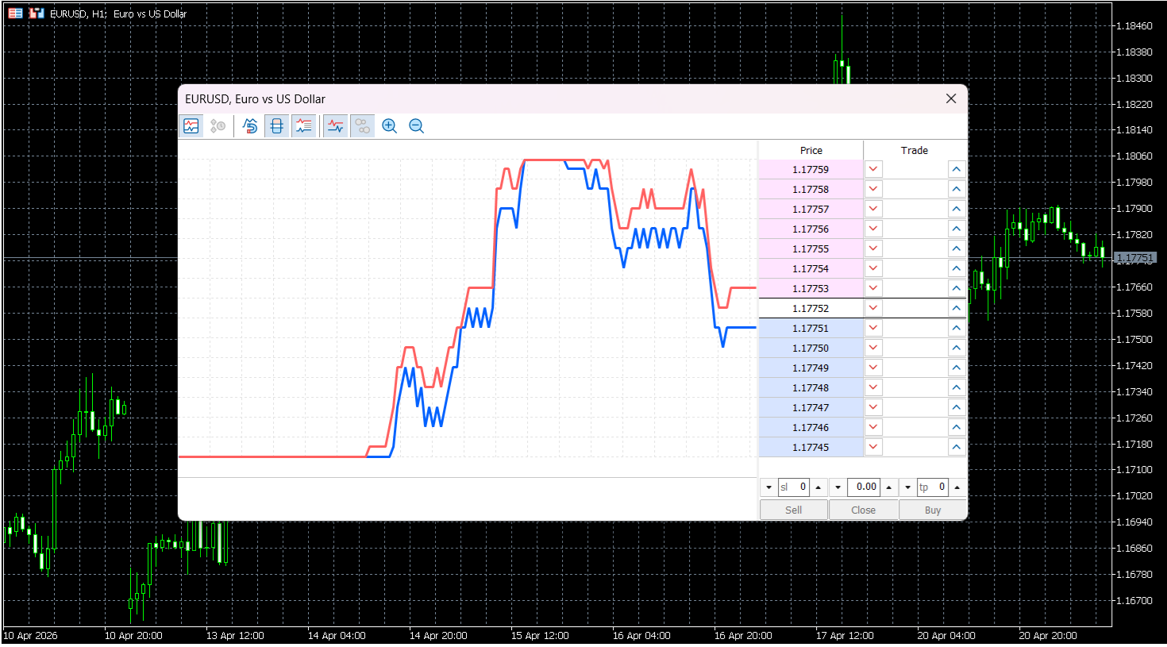Decrease the sl stop loss value
This screenshot has width=1167, height=647.
[768, 487]
